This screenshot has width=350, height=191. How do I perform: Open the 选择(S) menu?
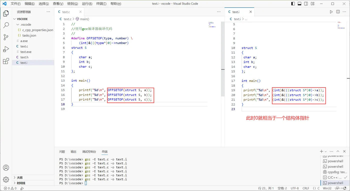[x=44, y=4]
